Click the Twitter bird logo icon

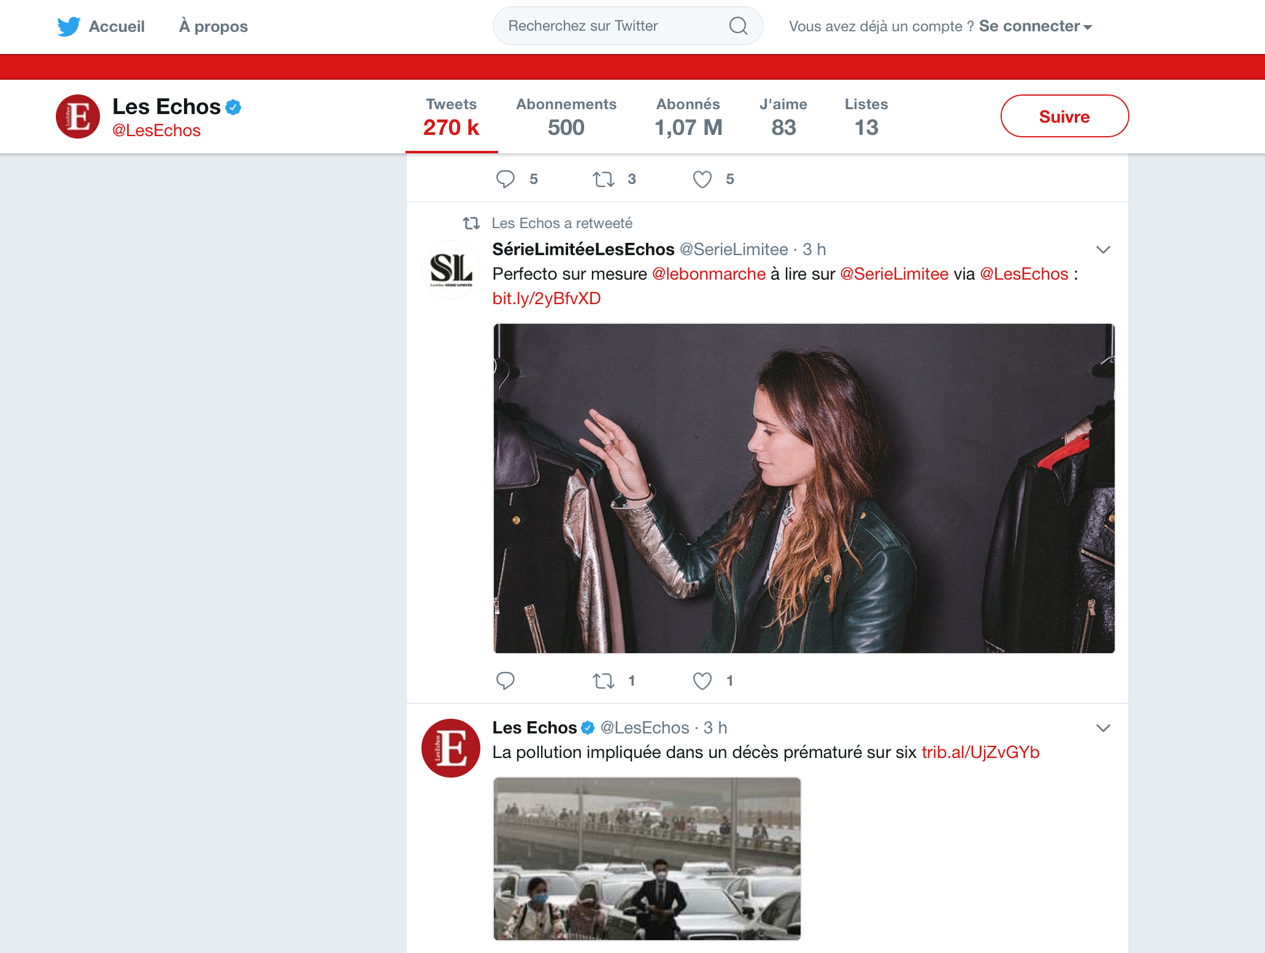[x=69, y=26]
